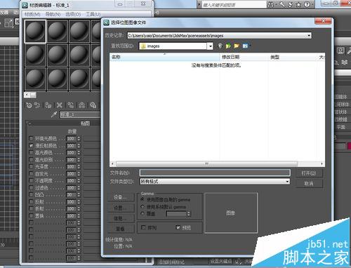351x268 pixels.
Task: Enable 自发光 map checkbox
Action: pos(31,173)
